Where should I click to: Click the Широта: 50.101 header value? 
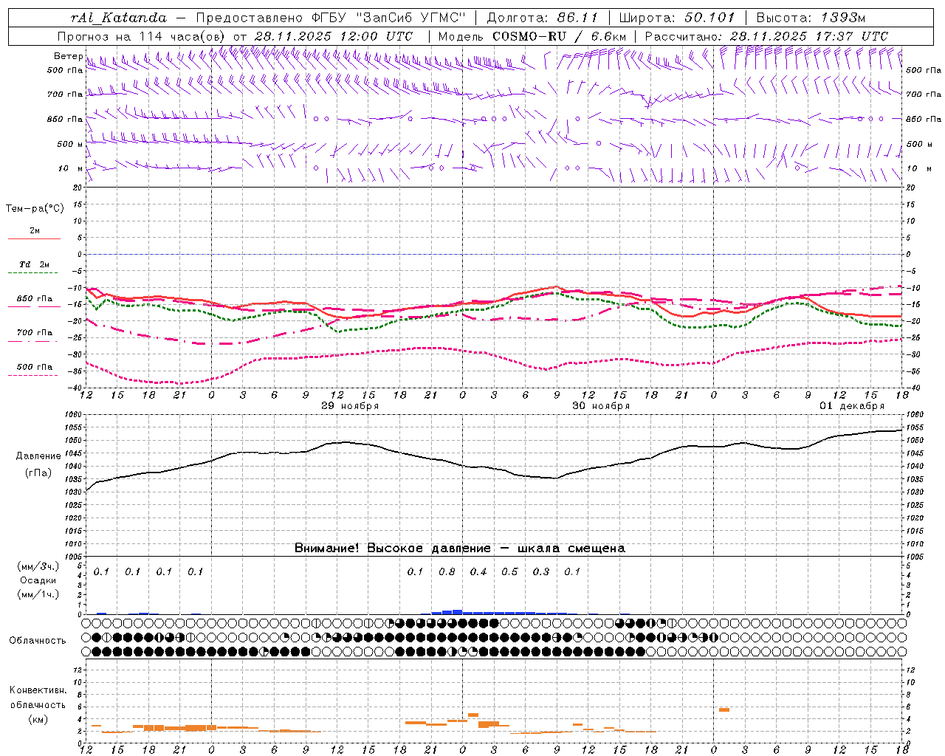point(677,18)
